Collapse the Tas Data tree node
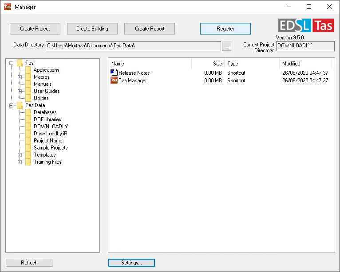 pyautogui.click(x=11, y=105)
